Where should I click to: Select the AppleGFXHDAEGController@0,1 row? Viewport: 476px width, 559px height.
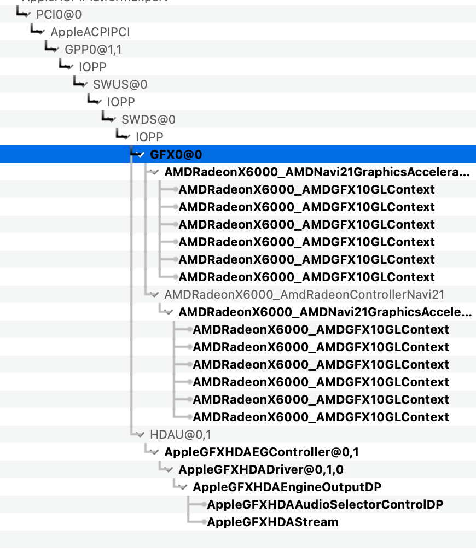coord(238,452)
